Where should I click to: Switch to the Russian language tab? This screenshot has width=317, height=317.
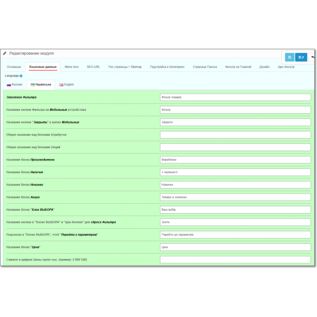(x=15, y=84)
